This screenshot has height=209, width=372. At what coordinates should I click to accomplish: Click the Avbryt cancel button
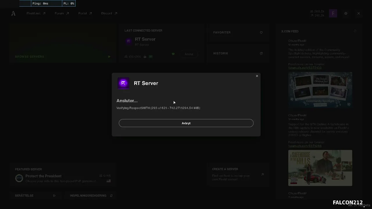click(186, 123)
